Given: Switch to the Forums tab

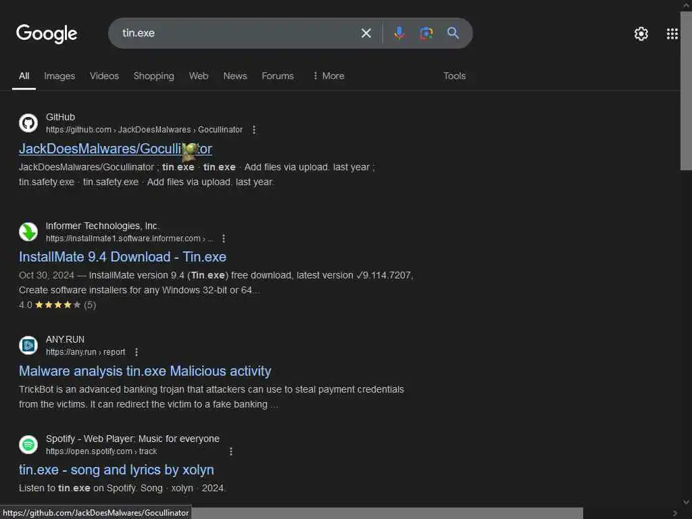Looking at the screenshot, I should 278,76.
